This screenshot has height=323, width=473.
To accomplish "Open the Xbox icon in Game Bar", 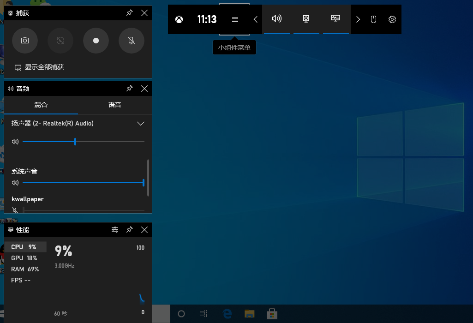I will (x=180, y=19).
